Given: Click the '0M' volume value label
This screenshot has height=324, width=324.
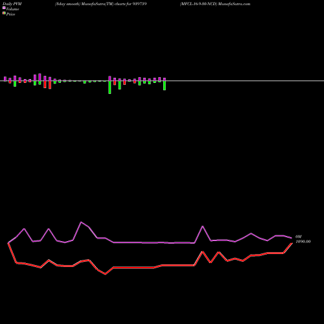Looking at the screenshot, I should pyautogui.click(x=299, y=237).
